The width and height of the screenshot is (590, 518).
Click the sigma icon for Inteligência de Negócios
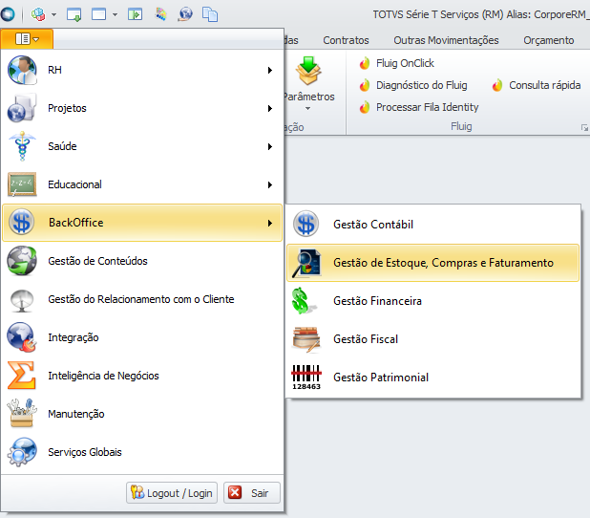click(22, 376)
